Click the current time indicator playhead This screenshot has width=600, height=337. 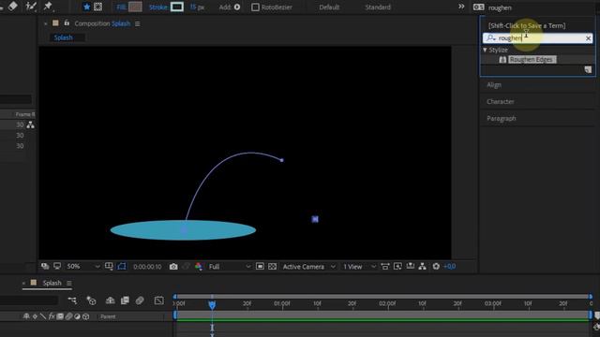(212, 304)
